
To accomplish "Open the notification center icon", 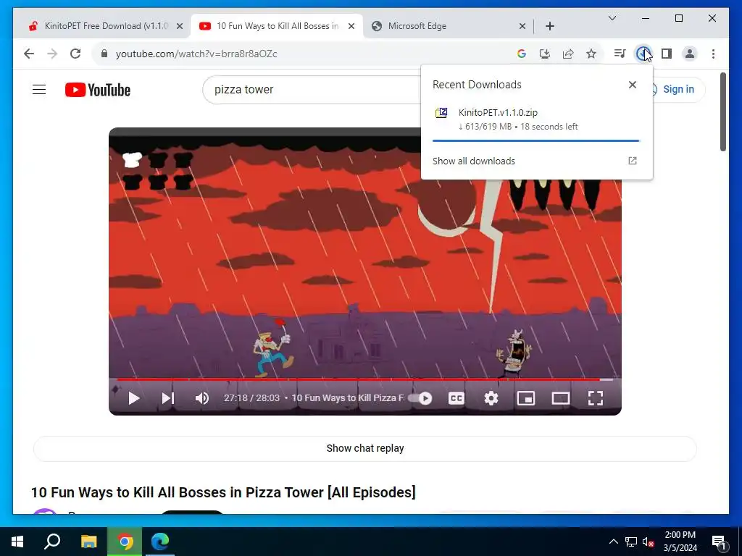I will coord(719,542).
